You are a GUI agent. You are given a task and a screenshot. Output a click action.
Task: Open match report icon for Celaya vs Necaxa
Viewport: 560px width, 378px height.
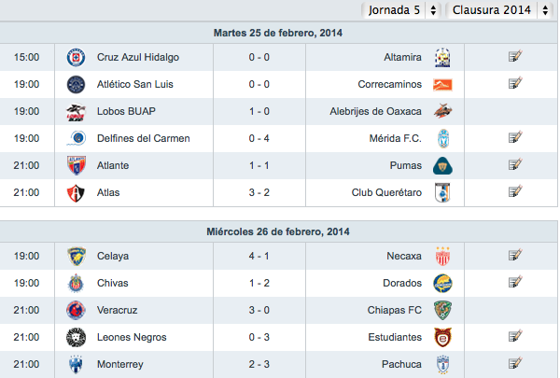pyautogui.click(x=515, y=255)
